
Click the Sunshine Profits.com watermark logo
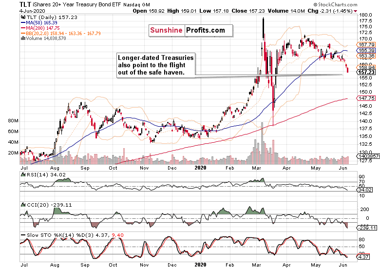click(x=190, y=31)
